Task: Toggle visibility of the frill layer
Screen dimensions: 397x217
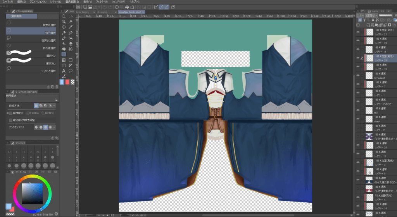Action: coord(358,110)
